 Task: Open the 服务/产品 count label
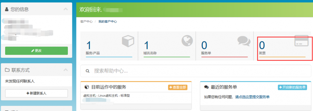(x=93, y=53)
